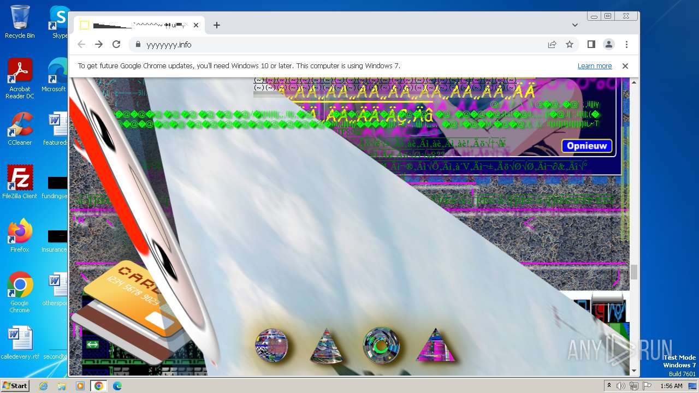Close the current browser tab
Viewport: 699px width, 393px height.
pyautogui.click(x=196, y=25)
